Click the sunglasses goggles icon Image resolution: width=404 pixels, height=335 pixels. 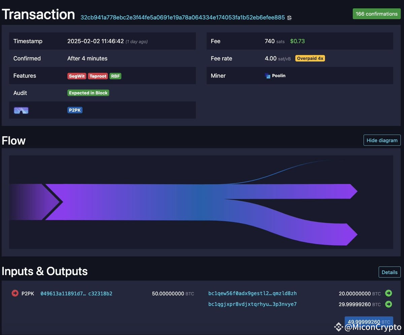click(x=21, y=110)
